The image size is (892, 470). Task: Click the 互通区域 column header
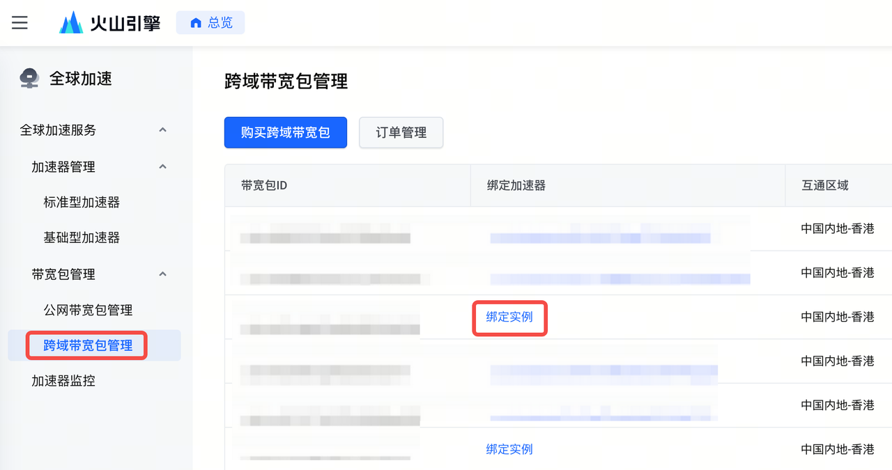(x=825, y=186)
